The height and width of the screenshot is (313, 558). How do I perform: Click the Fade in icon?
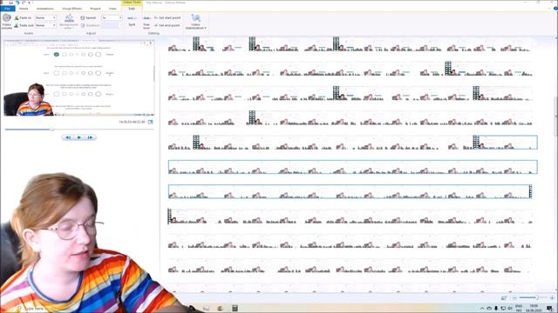(17, 17)
